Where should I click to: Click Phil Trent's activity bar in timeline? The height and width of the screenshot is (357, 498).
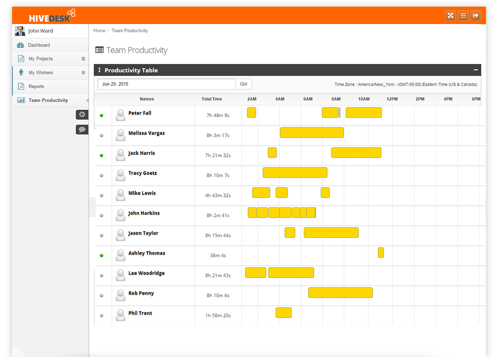tap(284, 313)
